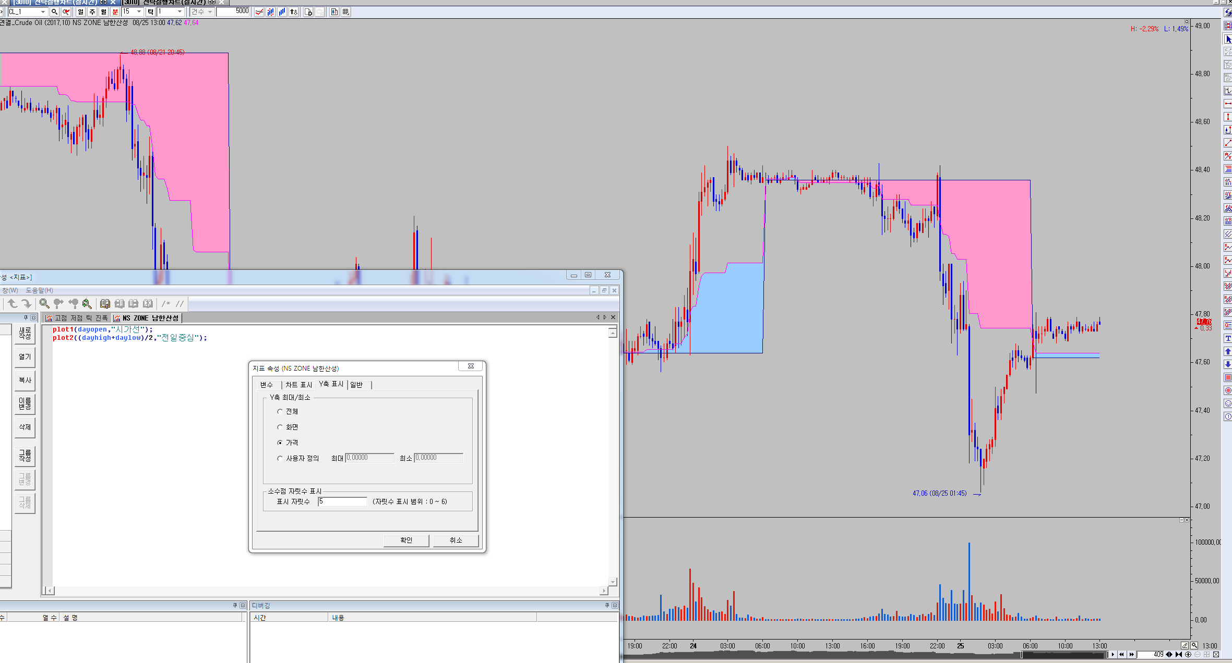Click the symbol search magnifier icon
This screenshot has width=1232, height=663.
[54, 11]
